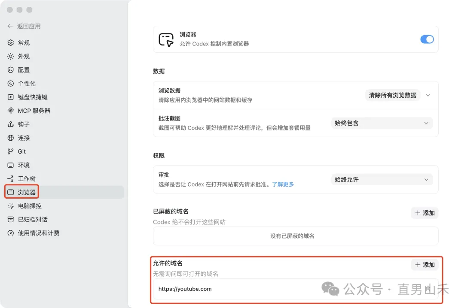
Task: Switch to 电脑操控 settings
Action: [64, 206]
